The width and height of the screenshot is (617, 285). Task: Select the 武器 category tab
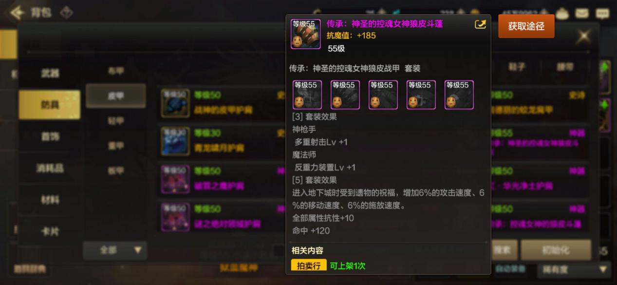coord(50,73)
